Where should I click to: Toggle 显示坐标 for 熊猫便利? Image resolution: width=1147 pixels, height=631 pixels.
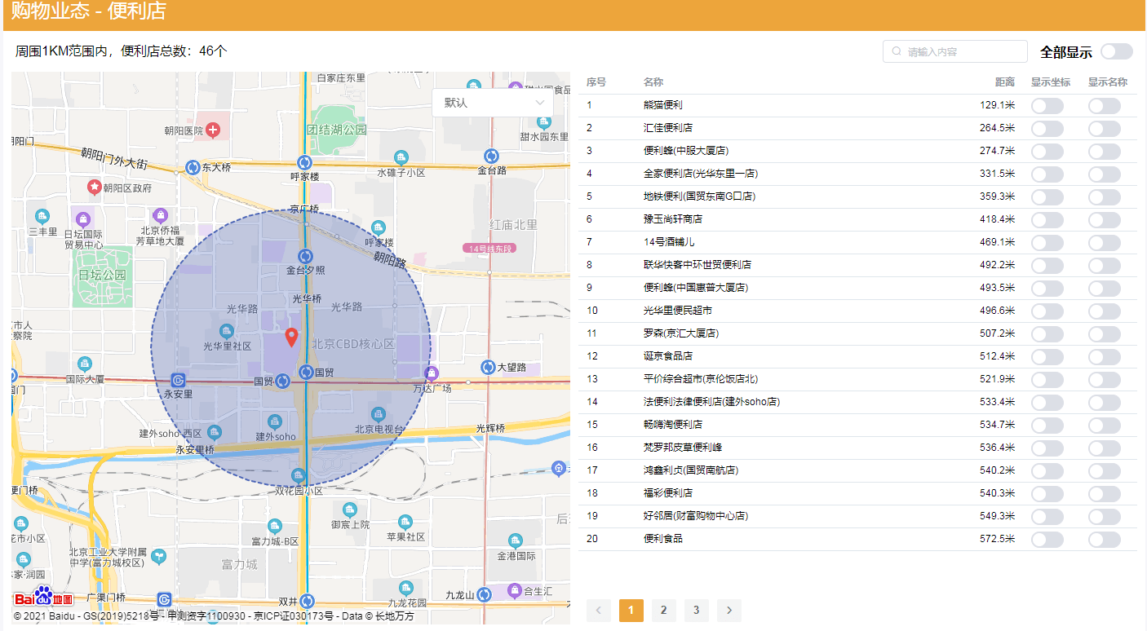[x=1047, y=106]
